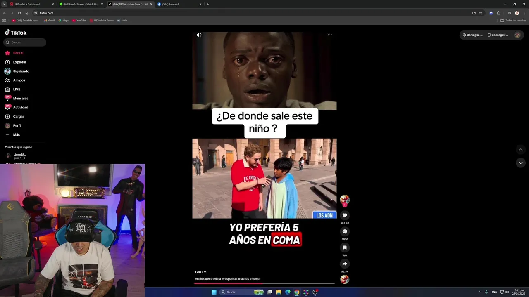
Task: Click the #entrevista hashtag
Action: tap(213, 279)
